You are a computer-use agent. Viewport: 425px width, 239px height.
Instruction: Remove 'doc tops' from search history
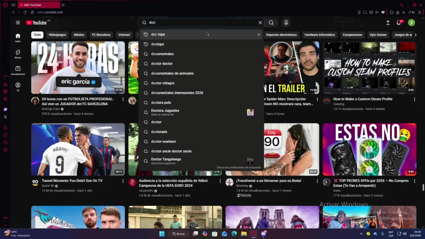(259, 35)
